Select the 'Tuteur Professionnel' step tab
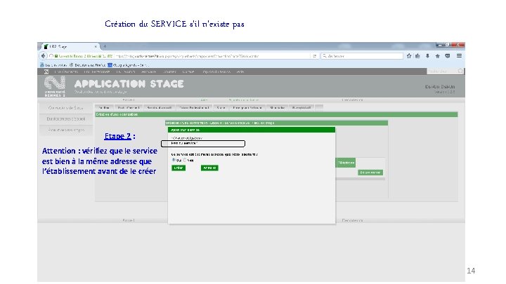 point(194,107)
